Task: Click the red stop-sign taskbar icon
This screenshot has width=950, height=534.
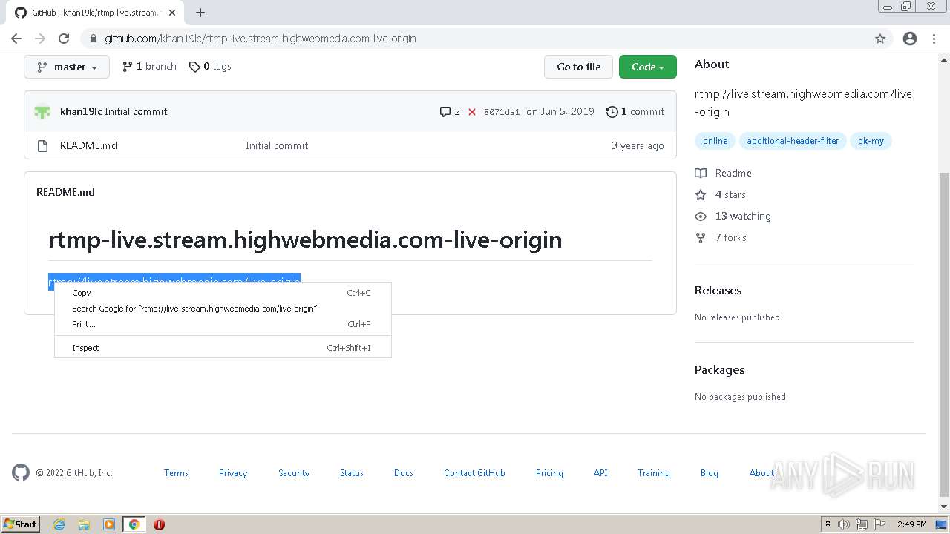Action: 159,524
